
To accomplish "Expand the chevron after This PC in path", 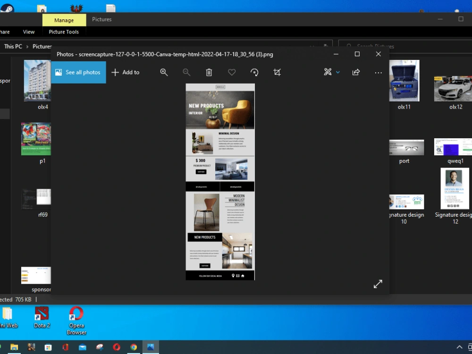I will pyautogui.click(x=27, y=47).
